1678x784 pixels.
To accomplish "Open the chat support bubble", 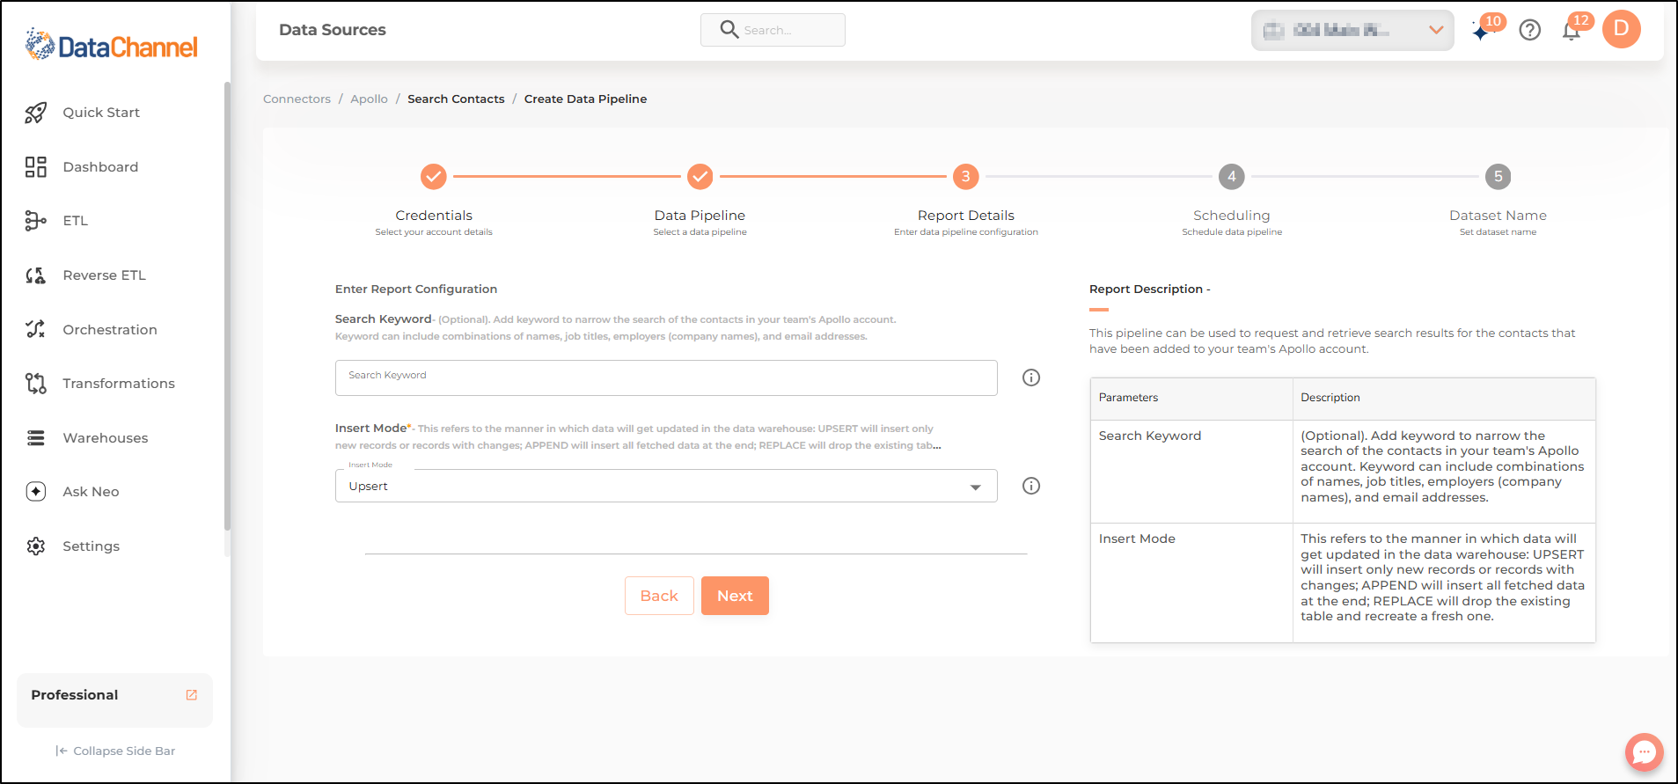I will coord(1644,752).
